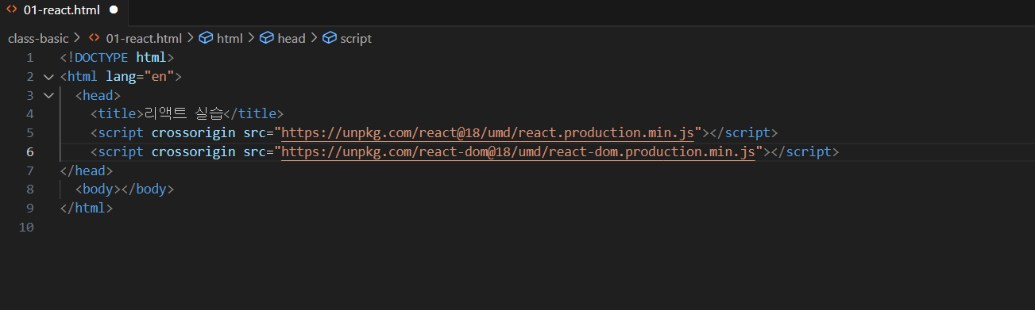Click the html symbol cube icon in breadcrumb

(206, 38)
